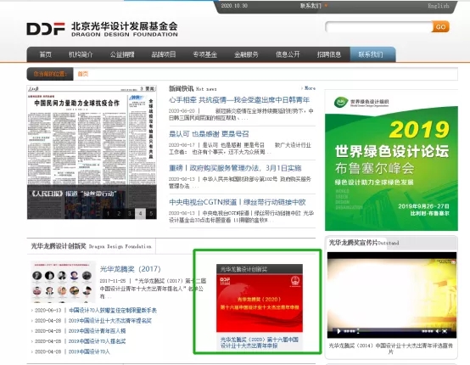The width and height of the screenshot is (470, 365).
Task: Open the 人民日报 newspaper carousel image
Action: 92,152
